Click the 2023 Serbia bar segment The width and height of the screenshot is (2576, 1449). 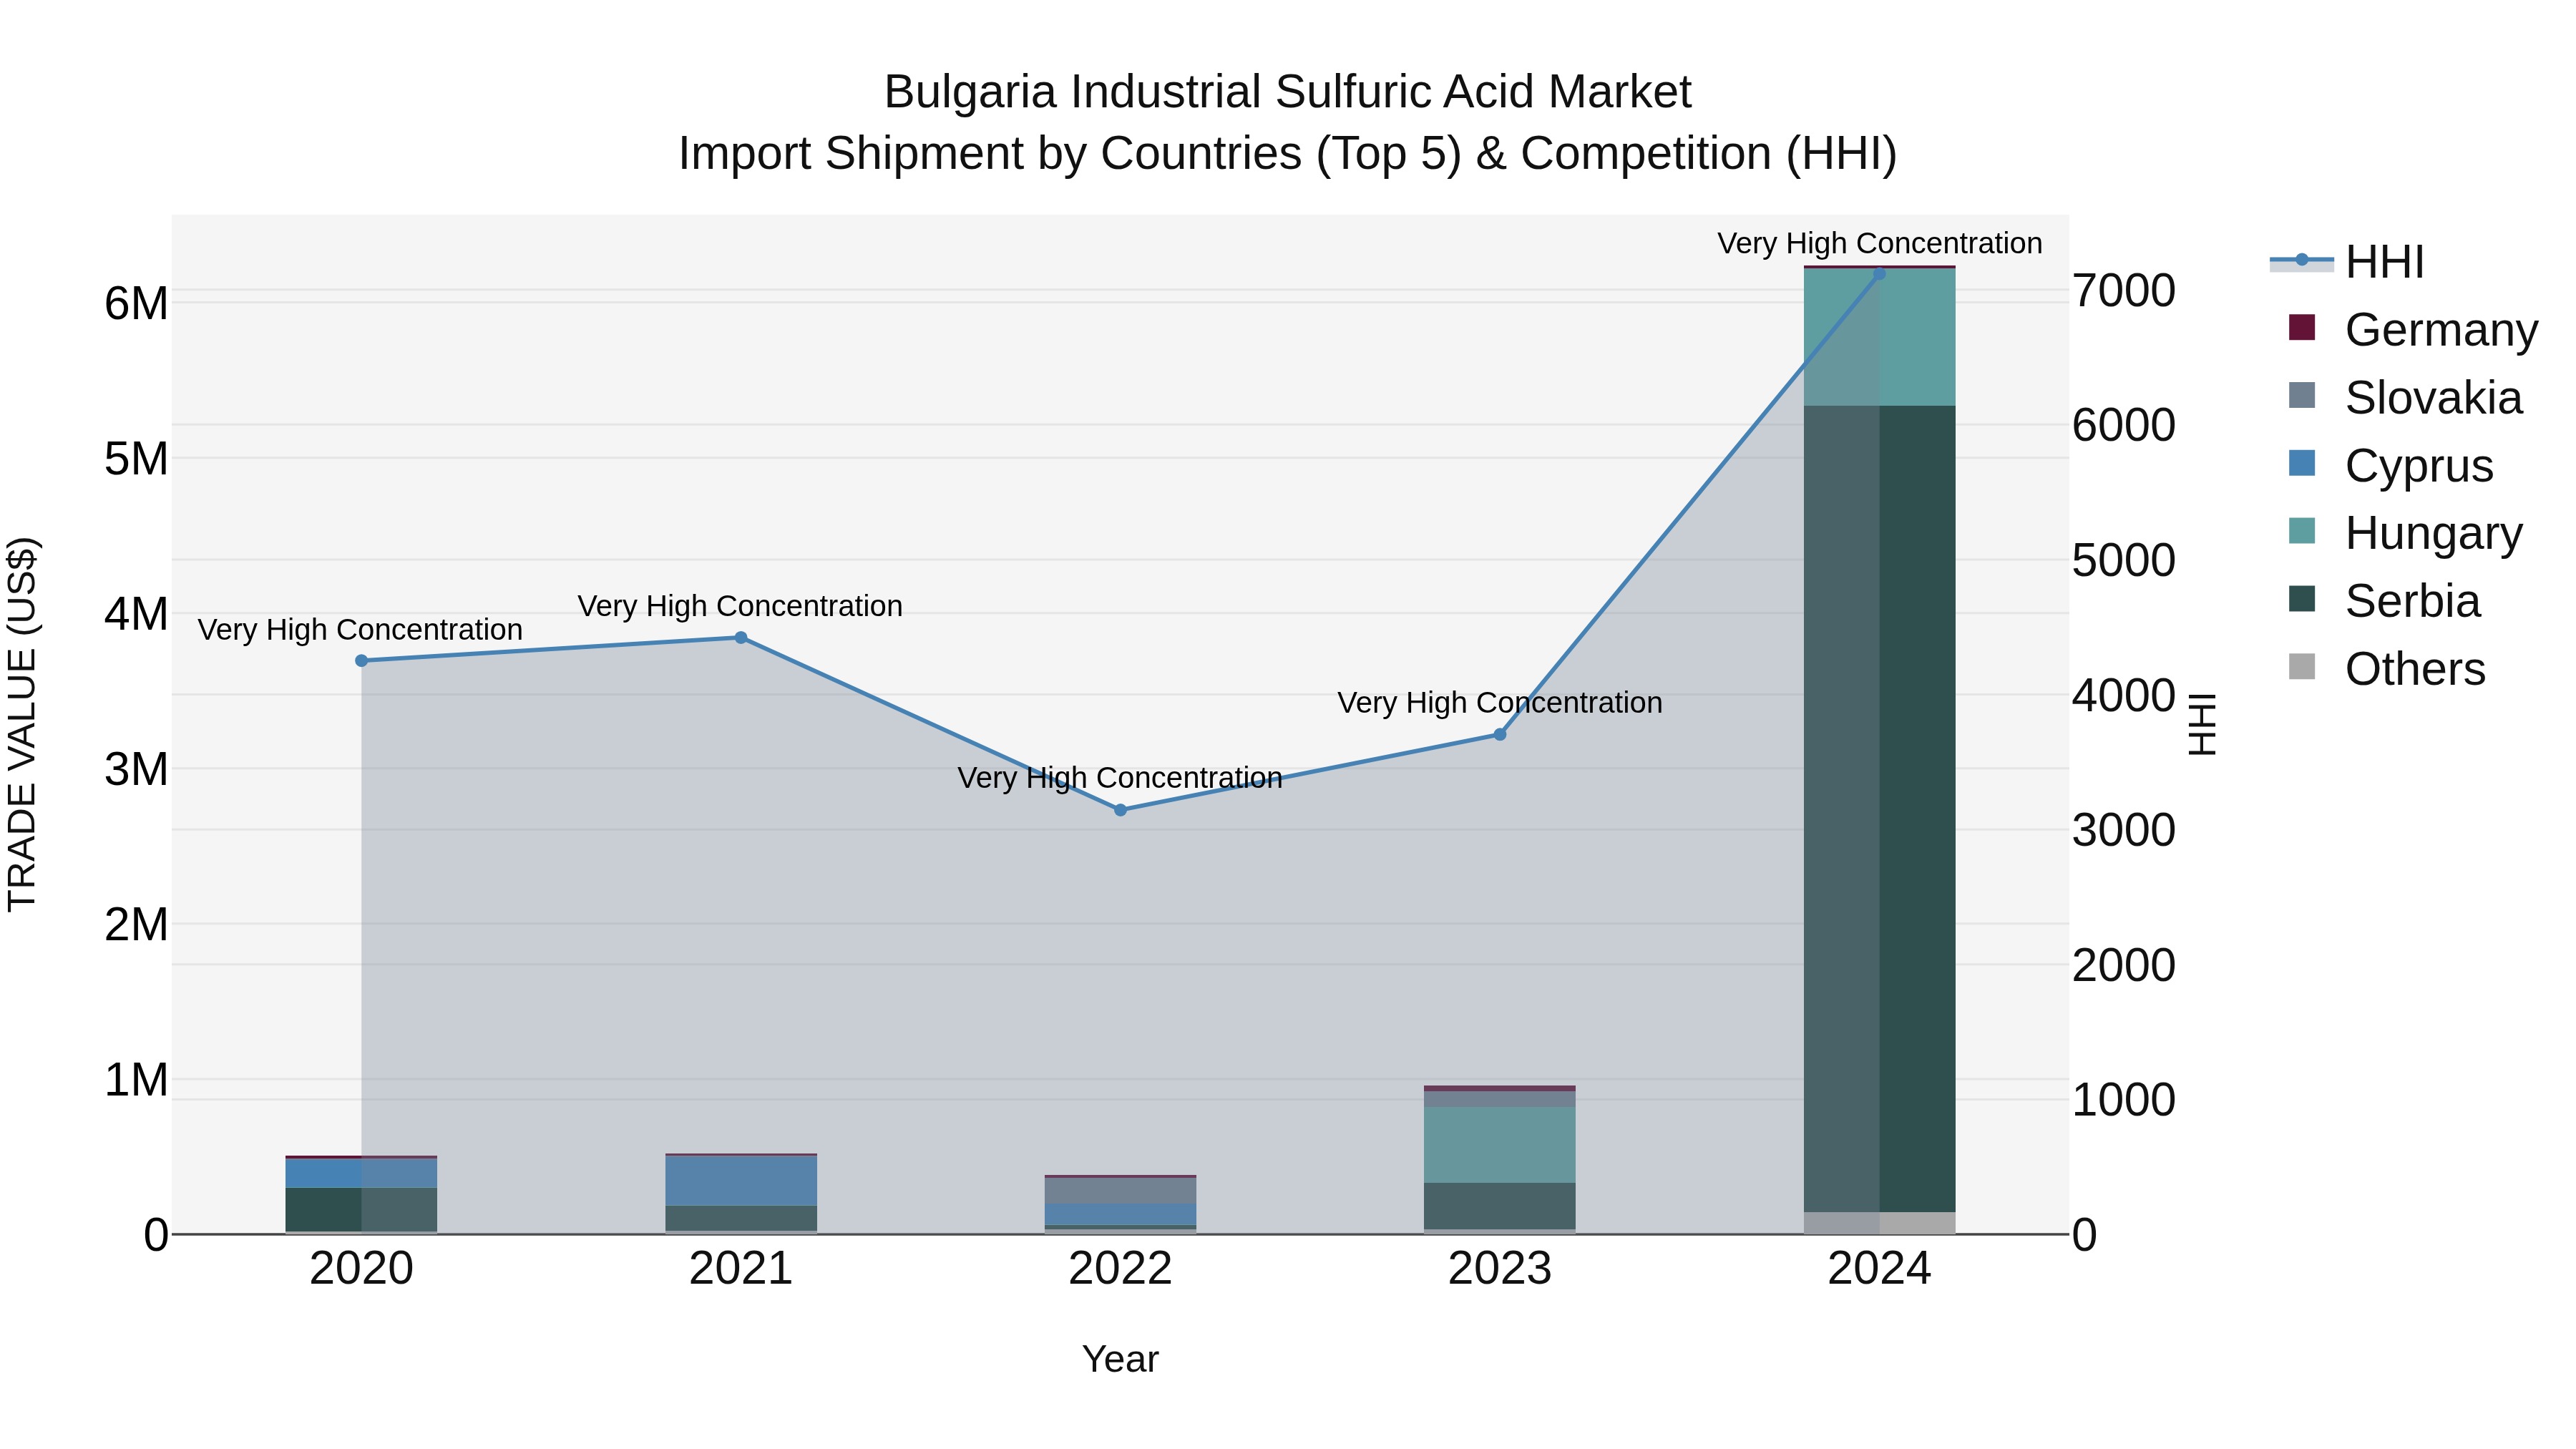[1500, 1206]
